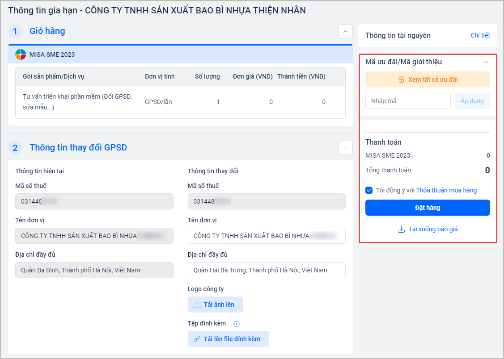Collapse Thông tin thay đổi GPSD section

pos(345,148)
